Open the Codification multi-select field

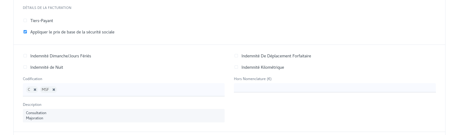coord(139,90)
